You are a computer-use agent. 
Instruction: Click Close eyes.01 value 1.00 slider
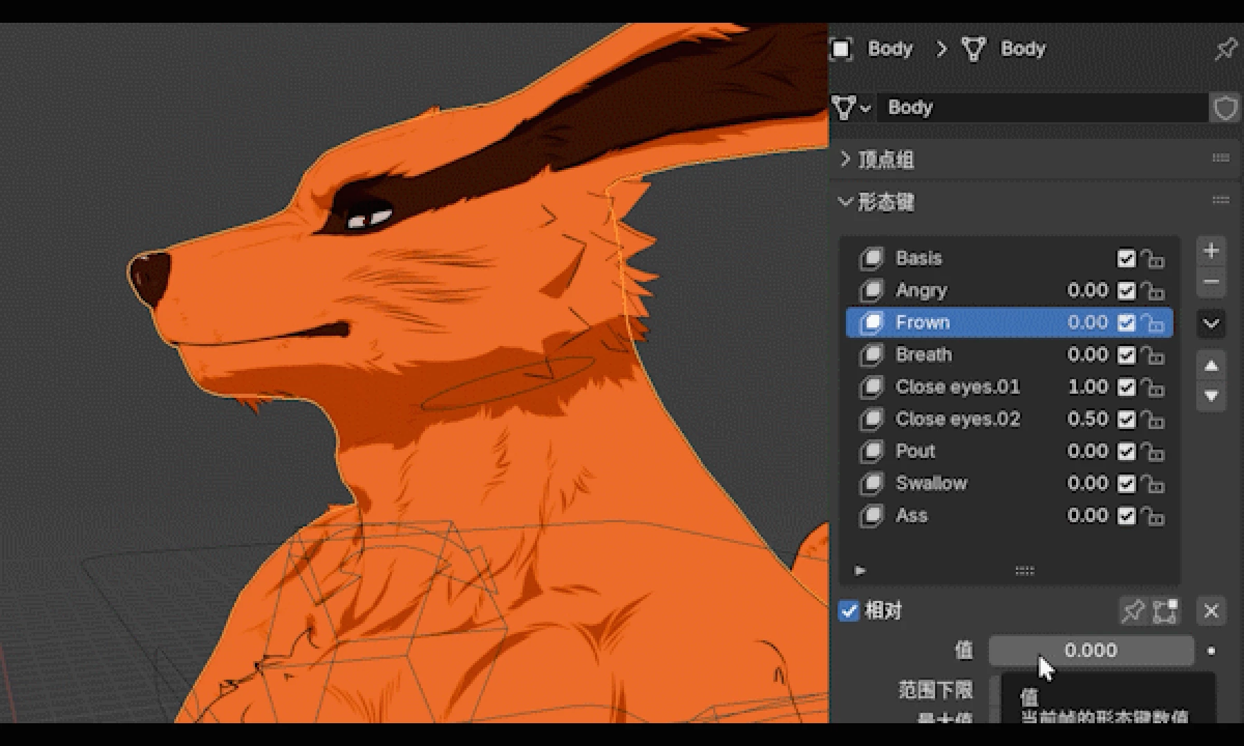point(1088,387)
